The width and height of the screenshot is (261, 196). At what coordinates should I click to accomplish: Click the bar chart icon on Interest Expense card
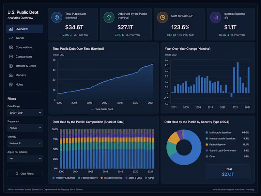[x=216, y=17]
